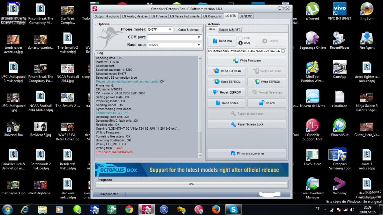
Task: Select the USB radio button
Action: (x=241, y=43)
